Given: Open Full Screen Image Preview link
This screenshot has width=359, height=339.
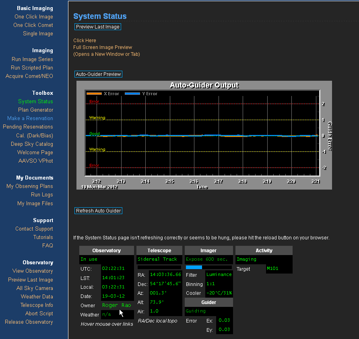Looking at the screenshot, I should [103, 47].
